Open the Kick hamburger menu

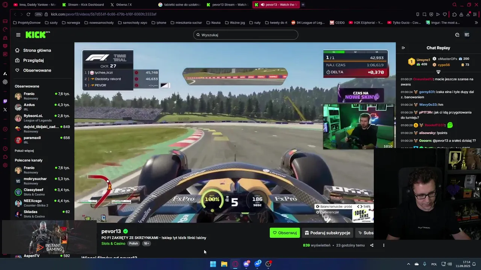[18, 35]
